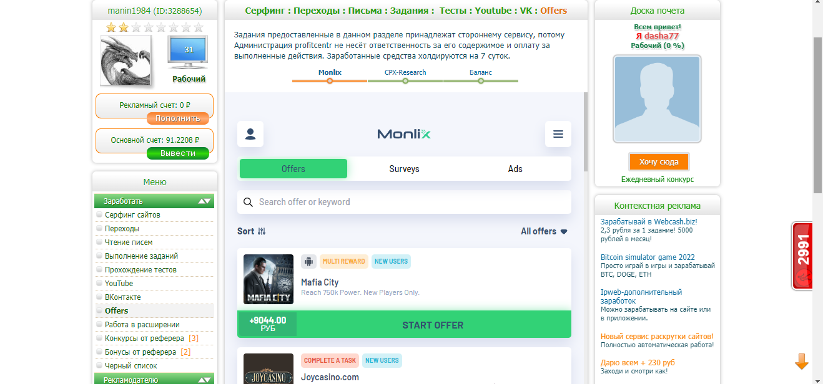Click the orange down arrow icon

[x=802, y=362]
